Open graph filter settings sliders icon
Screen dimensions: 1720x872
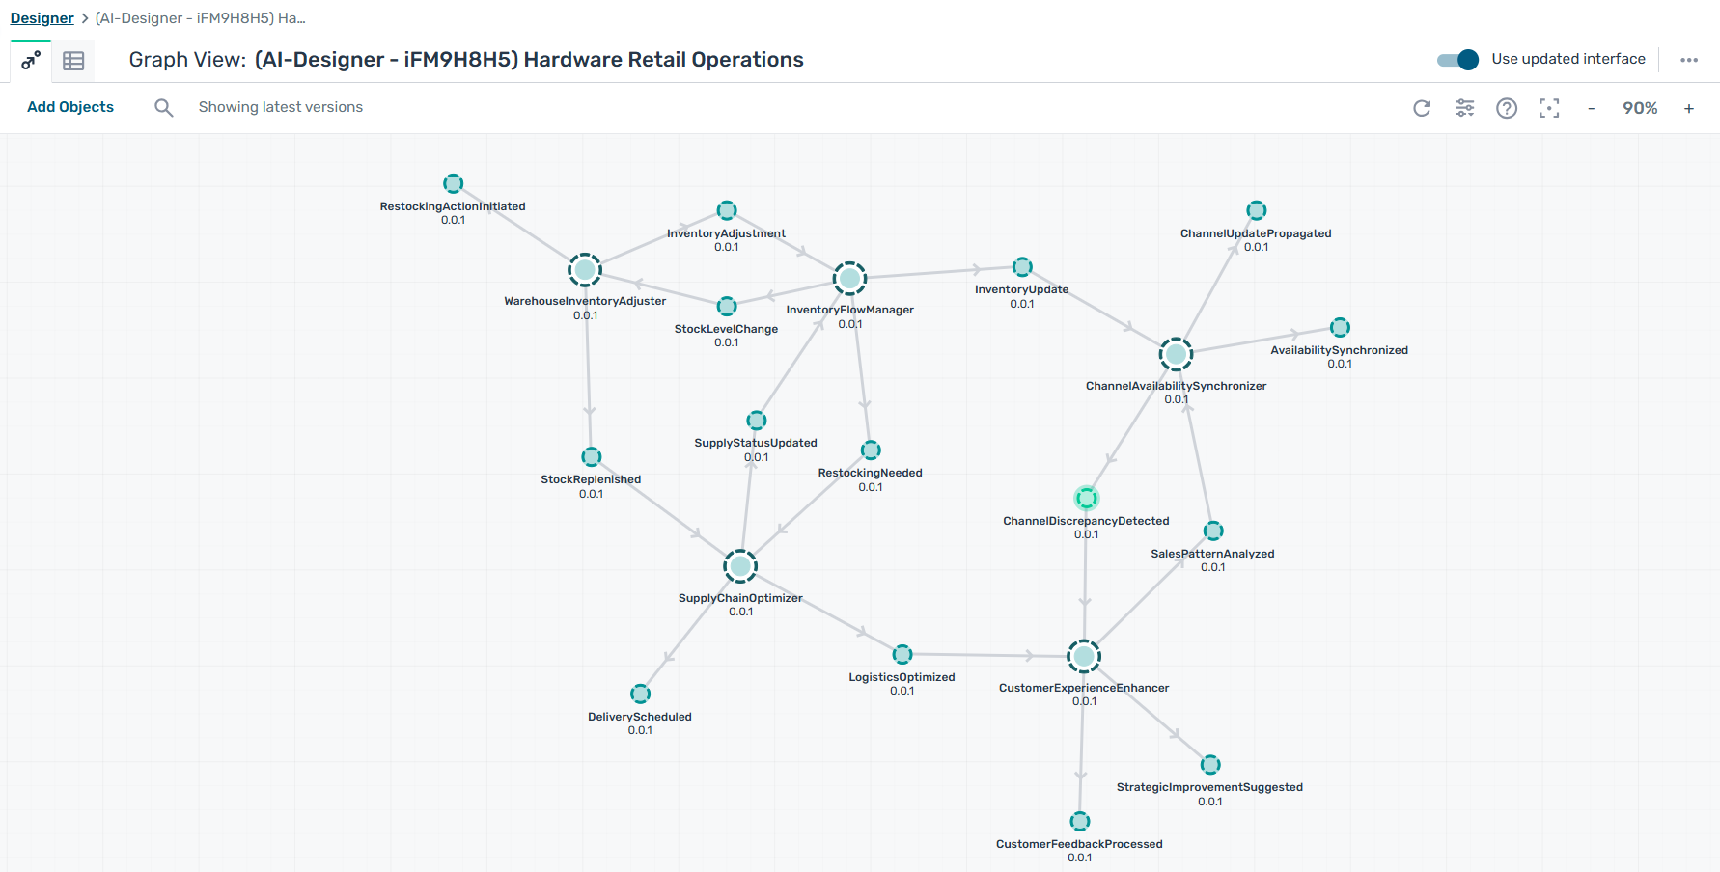point(1464,108)
